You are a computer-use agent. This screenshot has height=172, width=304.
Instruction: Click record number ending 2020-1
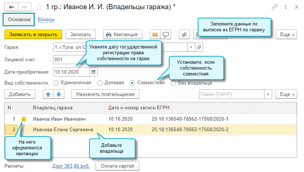190,119
